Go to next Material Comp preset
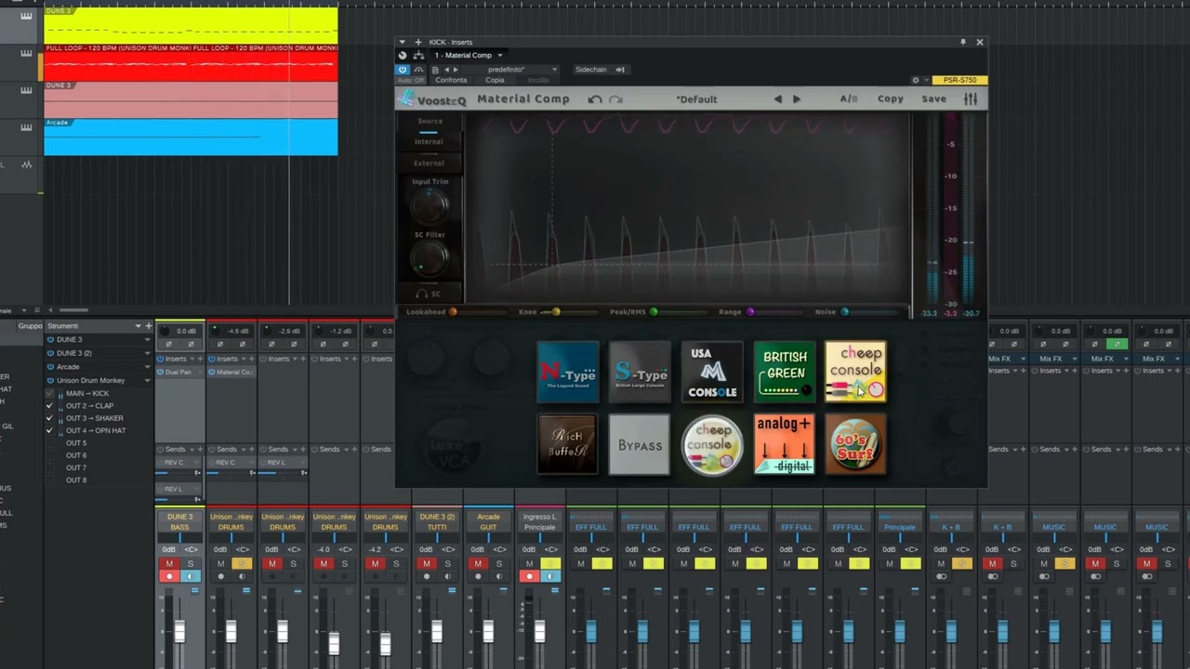The height and width of the screenshot is (669, 1190). point(796,99)
